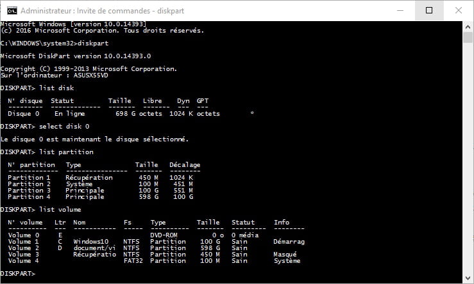
Task: Minimize the diskpart command window
Action: pos(400,10)
